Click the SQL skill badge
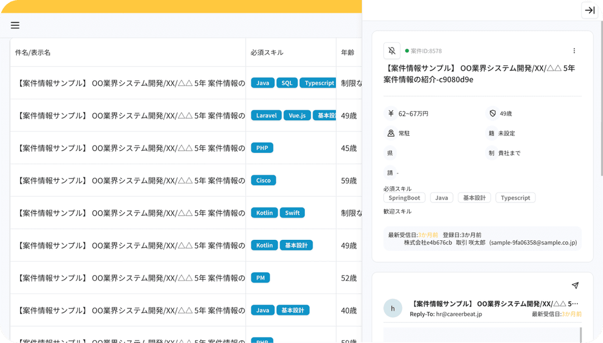Viewport: 603px width, 343px height. (x=287, y=83)
